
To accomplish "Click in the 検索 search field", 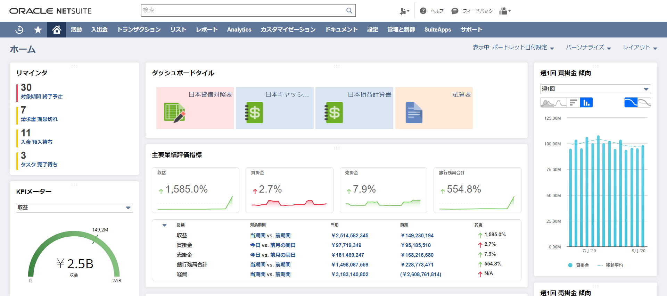I will tap(243, 11).
